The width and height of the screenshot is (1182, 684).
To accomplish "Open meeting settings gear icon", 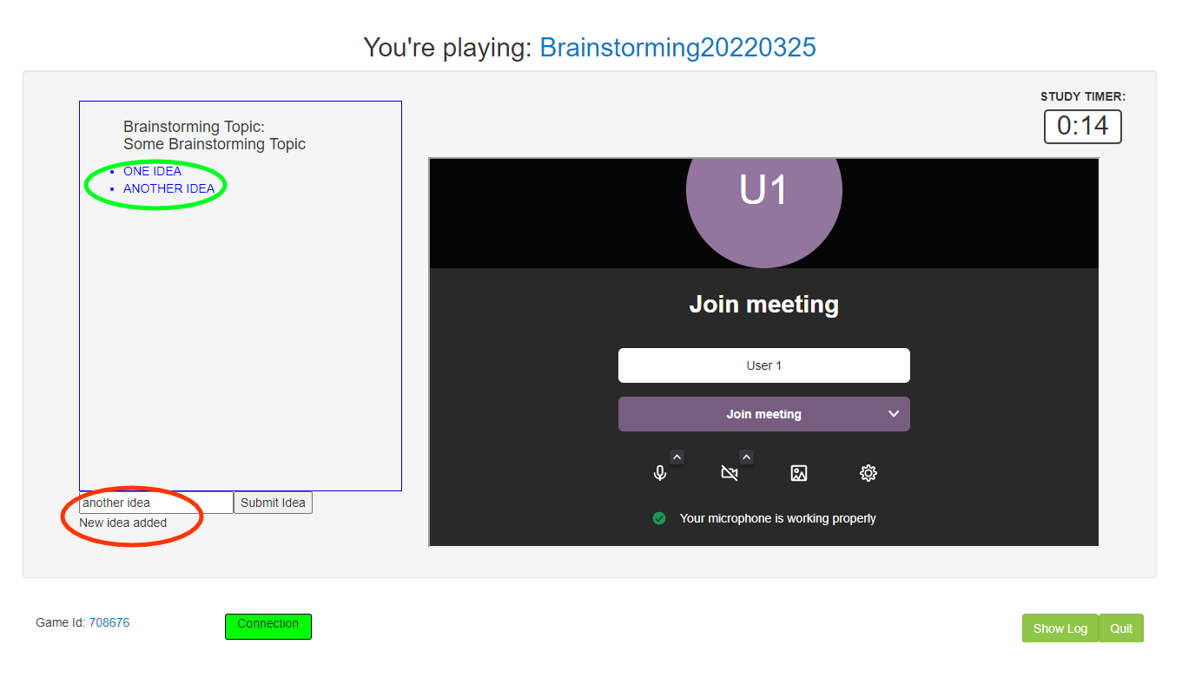I will tap(868, 473).
